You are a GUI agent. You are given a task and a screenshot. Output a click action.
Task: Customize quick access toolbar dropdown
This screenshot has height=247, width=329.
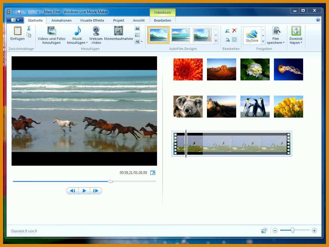38,12
